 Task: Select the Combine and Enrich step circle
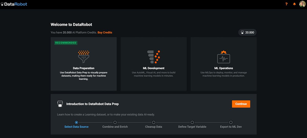coord(115,122)
